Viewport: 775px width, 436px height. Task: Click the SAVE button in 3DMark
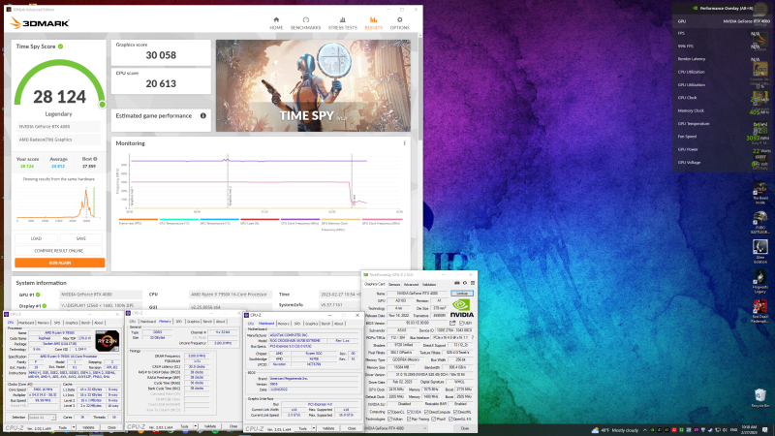pyautogui.click(x=81, y=238)
